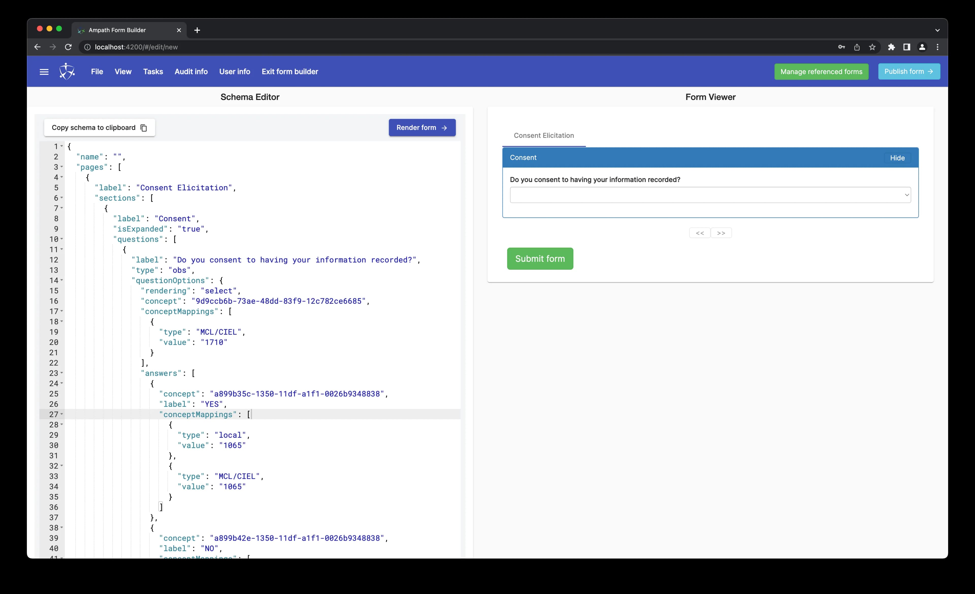Click the Consent Elicitation tab
The height and width of the screenshot is (594, 975).
coord(544,135)
